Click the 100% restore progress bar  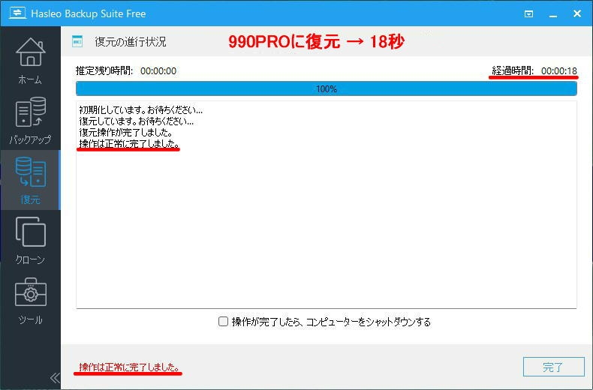pos(327,88)
